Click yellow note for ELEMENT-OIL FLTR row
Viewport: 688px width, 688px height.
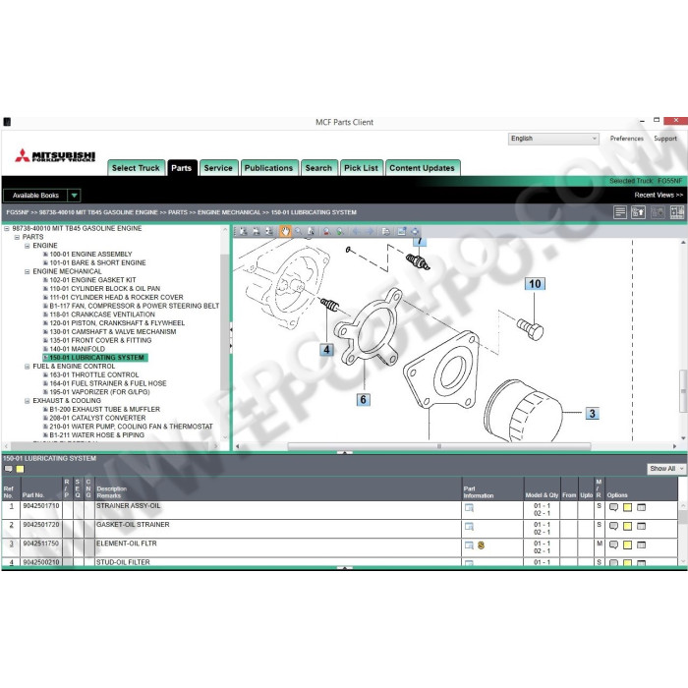coord(627,545)
